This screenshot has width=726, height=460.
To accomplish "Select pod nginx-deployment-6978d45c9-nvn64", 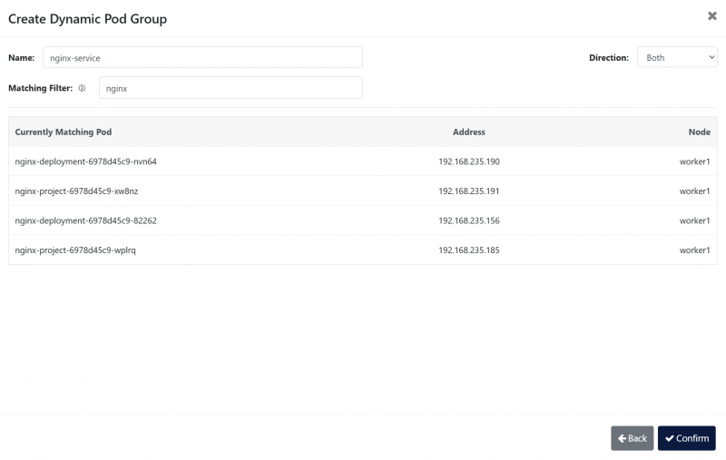I will [86, 161].
